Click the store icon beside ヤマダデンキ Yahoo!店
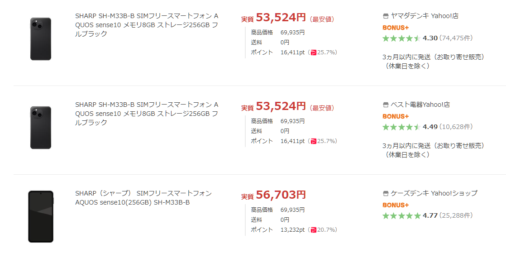The image size is (506, 253). point(386,16)
